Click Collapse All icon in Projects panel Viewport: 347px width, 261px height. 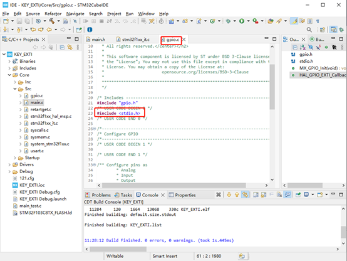pyautogui.click(x=62, y=47)
